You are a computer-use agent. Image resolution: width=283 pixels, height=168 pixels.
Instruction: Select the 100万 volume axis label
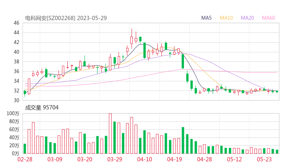13,113
